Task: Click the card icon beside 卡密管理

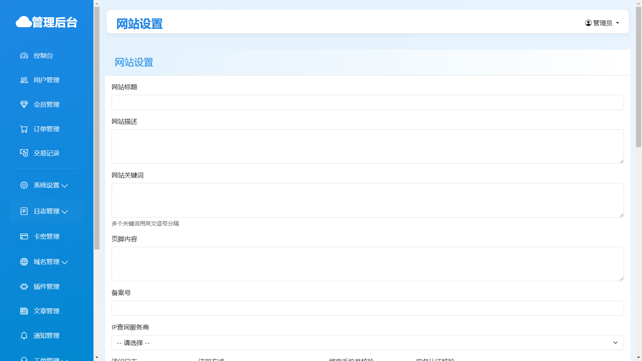Action: [24, 237]
